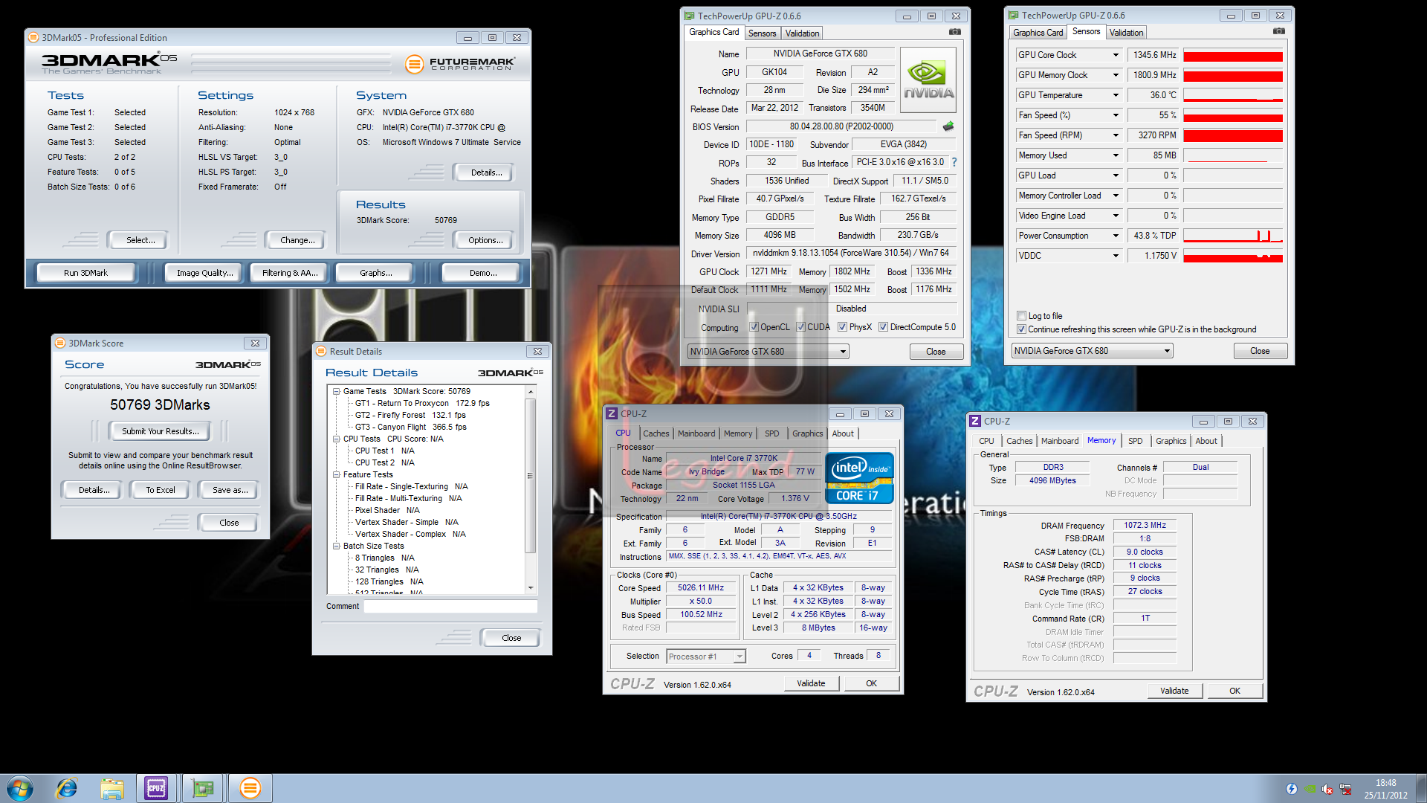Screen dimensions: 1427x803
Task: Click the Show desktop button
Action: pos(1421,788)
